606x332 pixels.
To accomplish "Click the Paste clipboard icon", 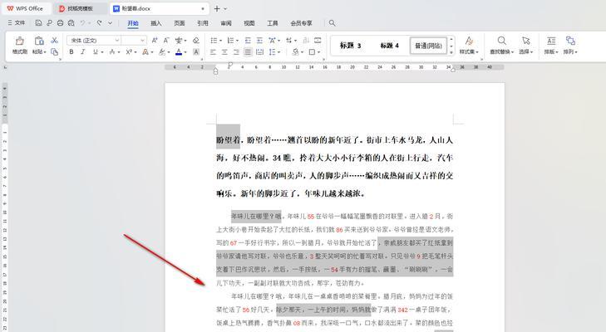I will (x=38, y=41).
